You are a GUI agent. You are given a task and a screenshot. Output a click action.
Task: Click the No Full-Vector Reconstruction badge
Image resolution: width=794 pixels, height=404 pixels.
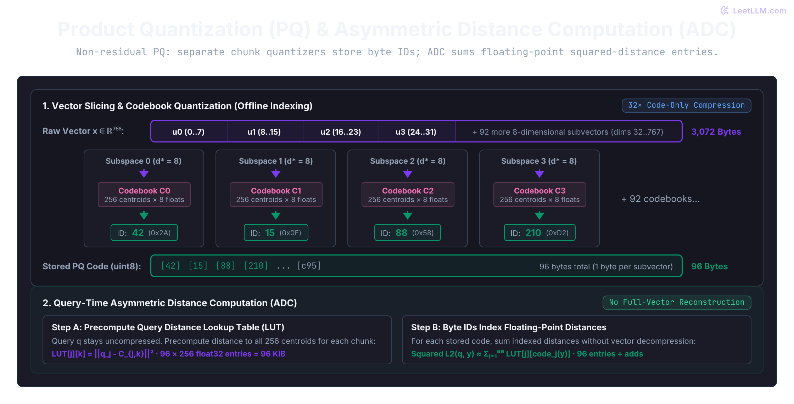(x=677, y=302)
